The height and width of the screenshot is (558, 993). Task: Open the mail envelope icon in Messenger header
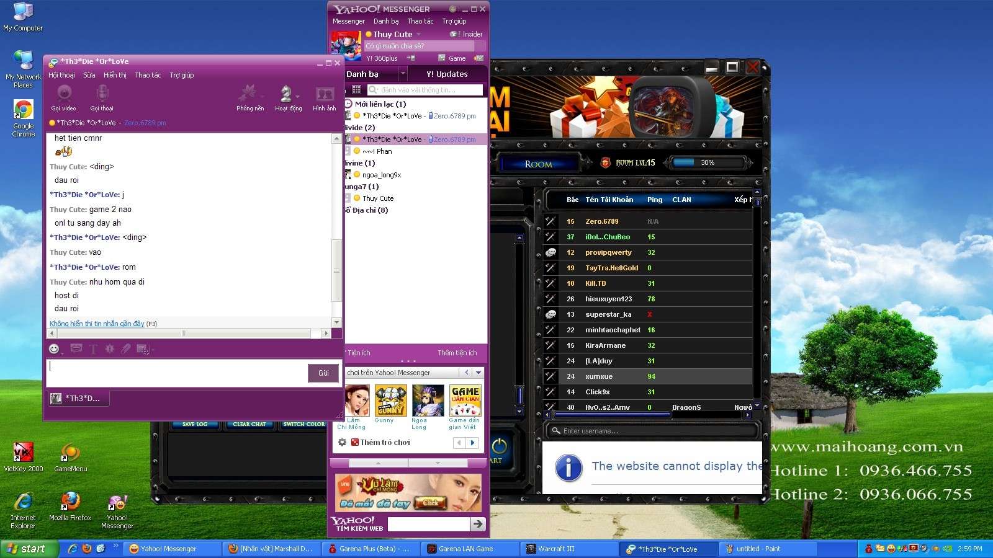(479, 58)
